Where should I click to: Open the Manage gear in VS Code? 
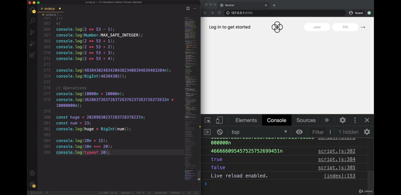32,184
